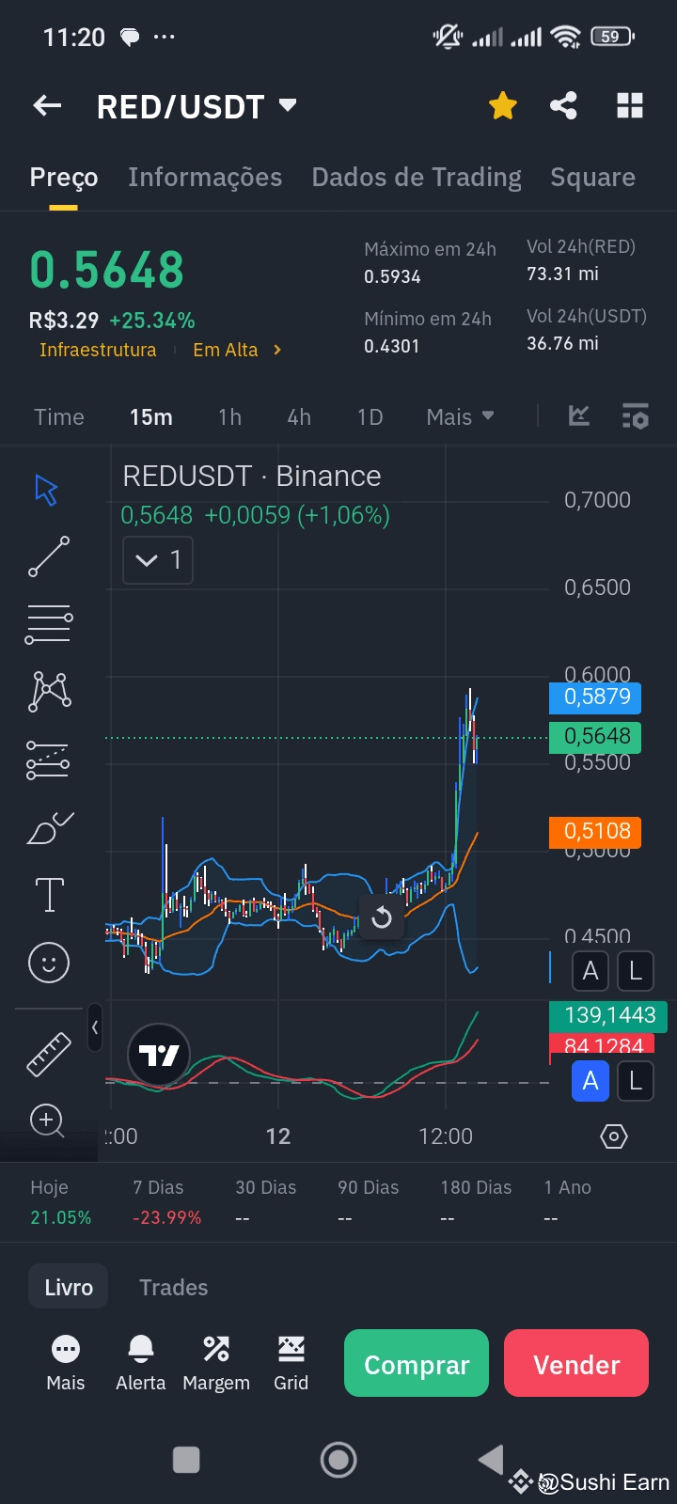
Task: Open the RED/USDT pair selector dropdown
Action: [197, 106]
